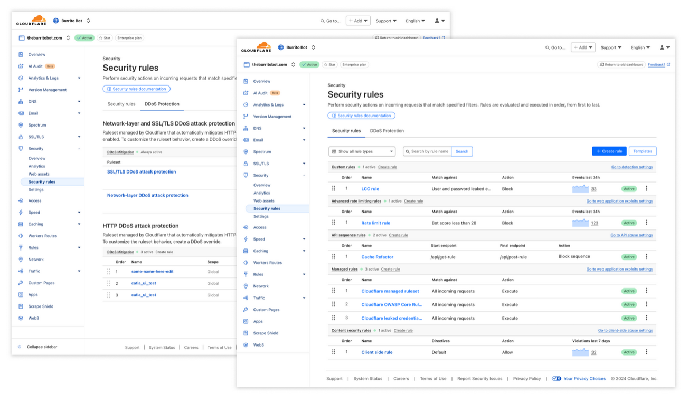Open SSL/TLS DDoS attack protection in back window
This screenshot has height=403, width=697.
click(142, 171)
